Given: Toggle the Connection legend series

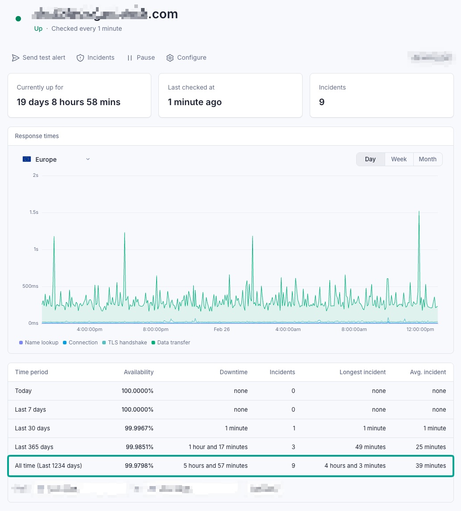Looking at the screenshot, I should point(80,343).
